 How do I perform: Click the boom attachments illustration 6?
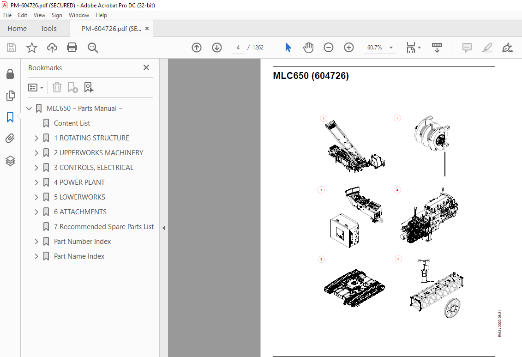[437, 288]
